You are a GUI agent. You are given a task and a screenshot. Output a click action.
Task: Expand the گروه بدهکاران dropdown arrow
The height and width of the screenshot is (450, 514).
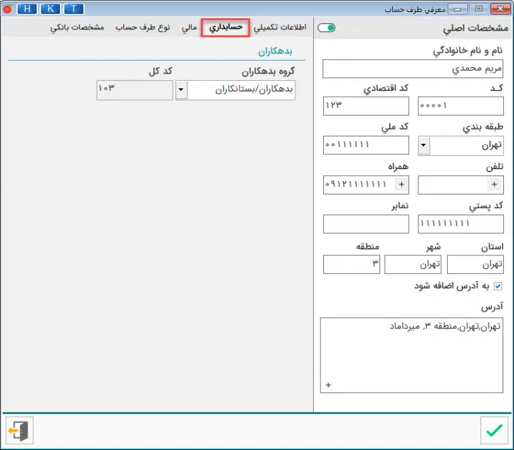coord(181,90)
